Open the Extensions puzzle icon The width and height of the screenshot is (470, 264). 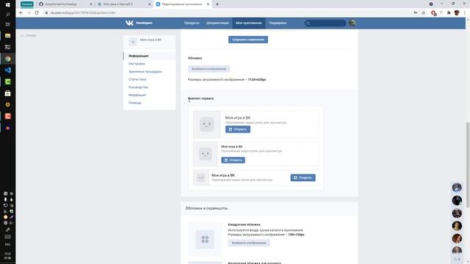click(449, 13)
